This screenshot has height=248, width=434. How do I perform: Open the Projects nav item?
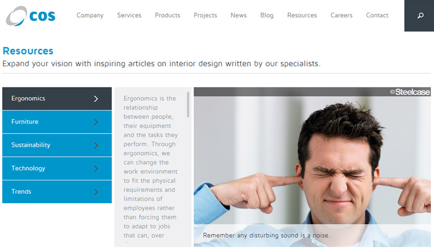tap(205, 15)
